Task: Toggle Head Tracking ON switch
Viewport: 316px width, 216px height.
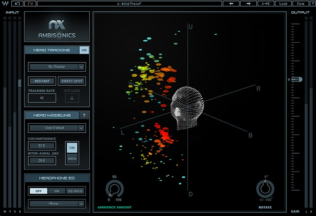Action: point(84,50)
